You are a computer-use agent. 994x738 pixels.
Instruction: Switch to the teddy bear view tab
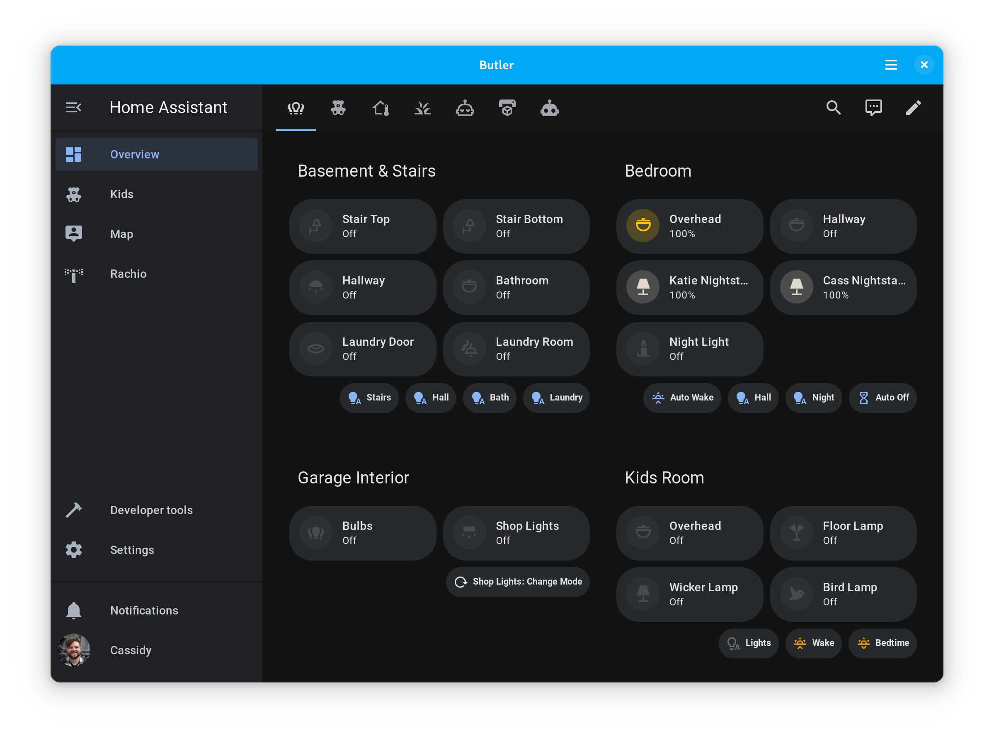point(338,108)
